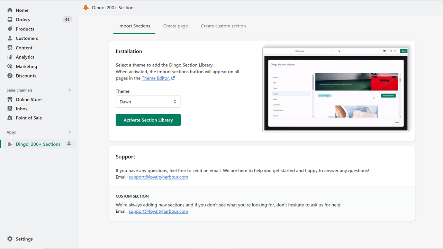Open Analytics from the sidebar
The image size is (443, 249).
pos(10,57)
